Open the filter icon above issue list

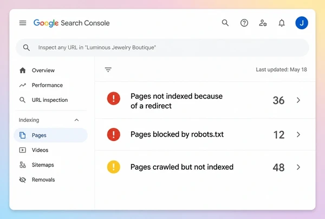pyautogui.click(x=108, y=70)
